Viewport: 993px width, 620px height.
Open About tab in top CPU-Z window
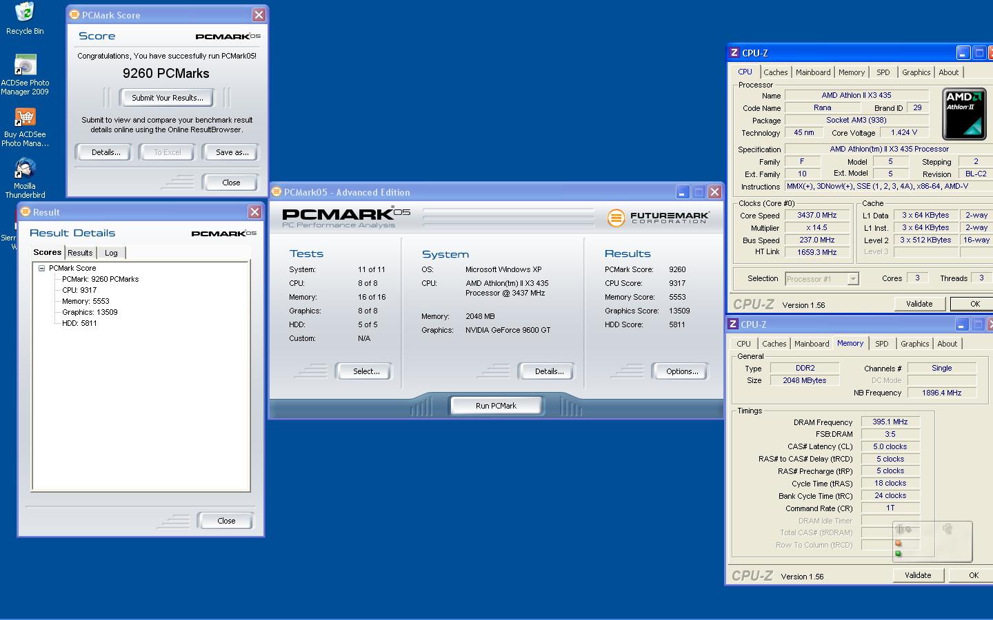(x=948, y=72)
